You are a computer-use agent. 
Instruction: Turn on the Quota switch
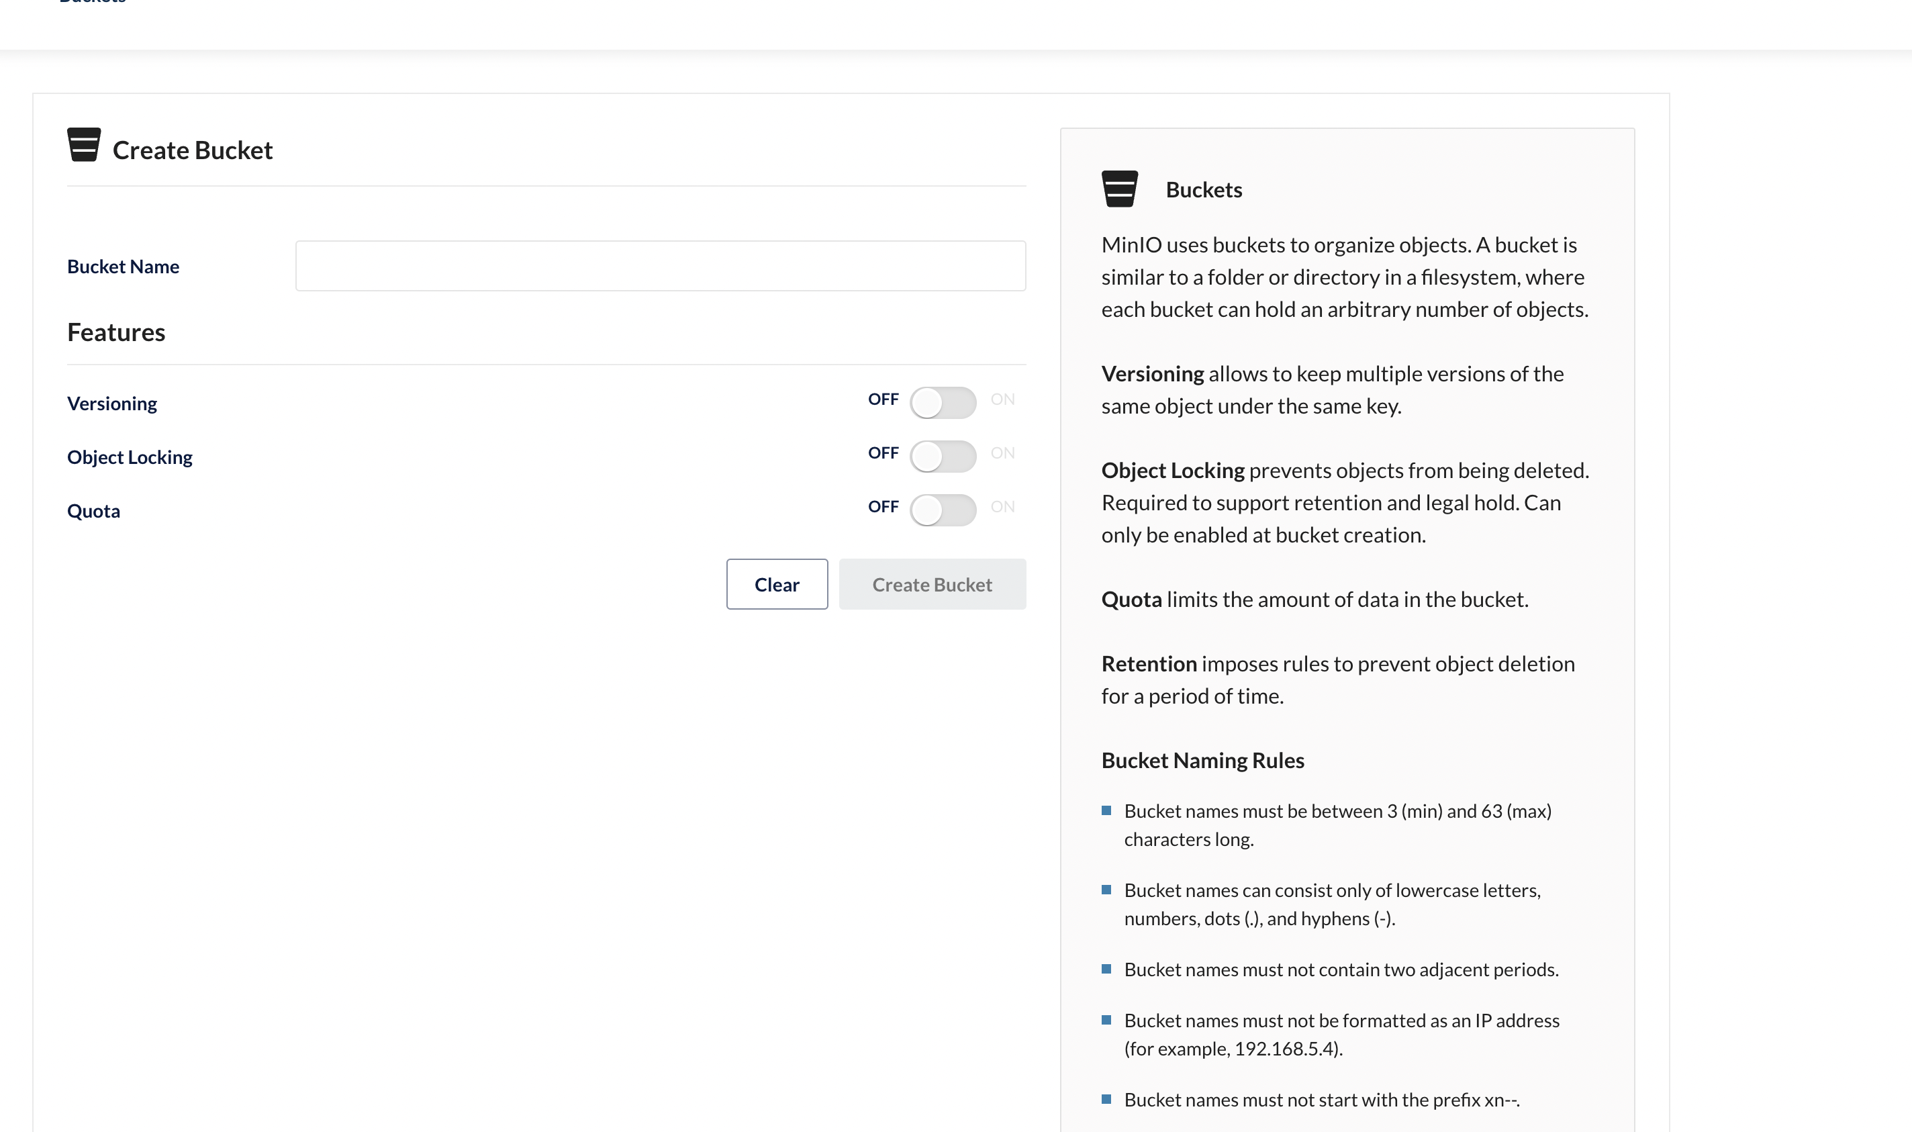pyautogui.click(x=943, y=510)
